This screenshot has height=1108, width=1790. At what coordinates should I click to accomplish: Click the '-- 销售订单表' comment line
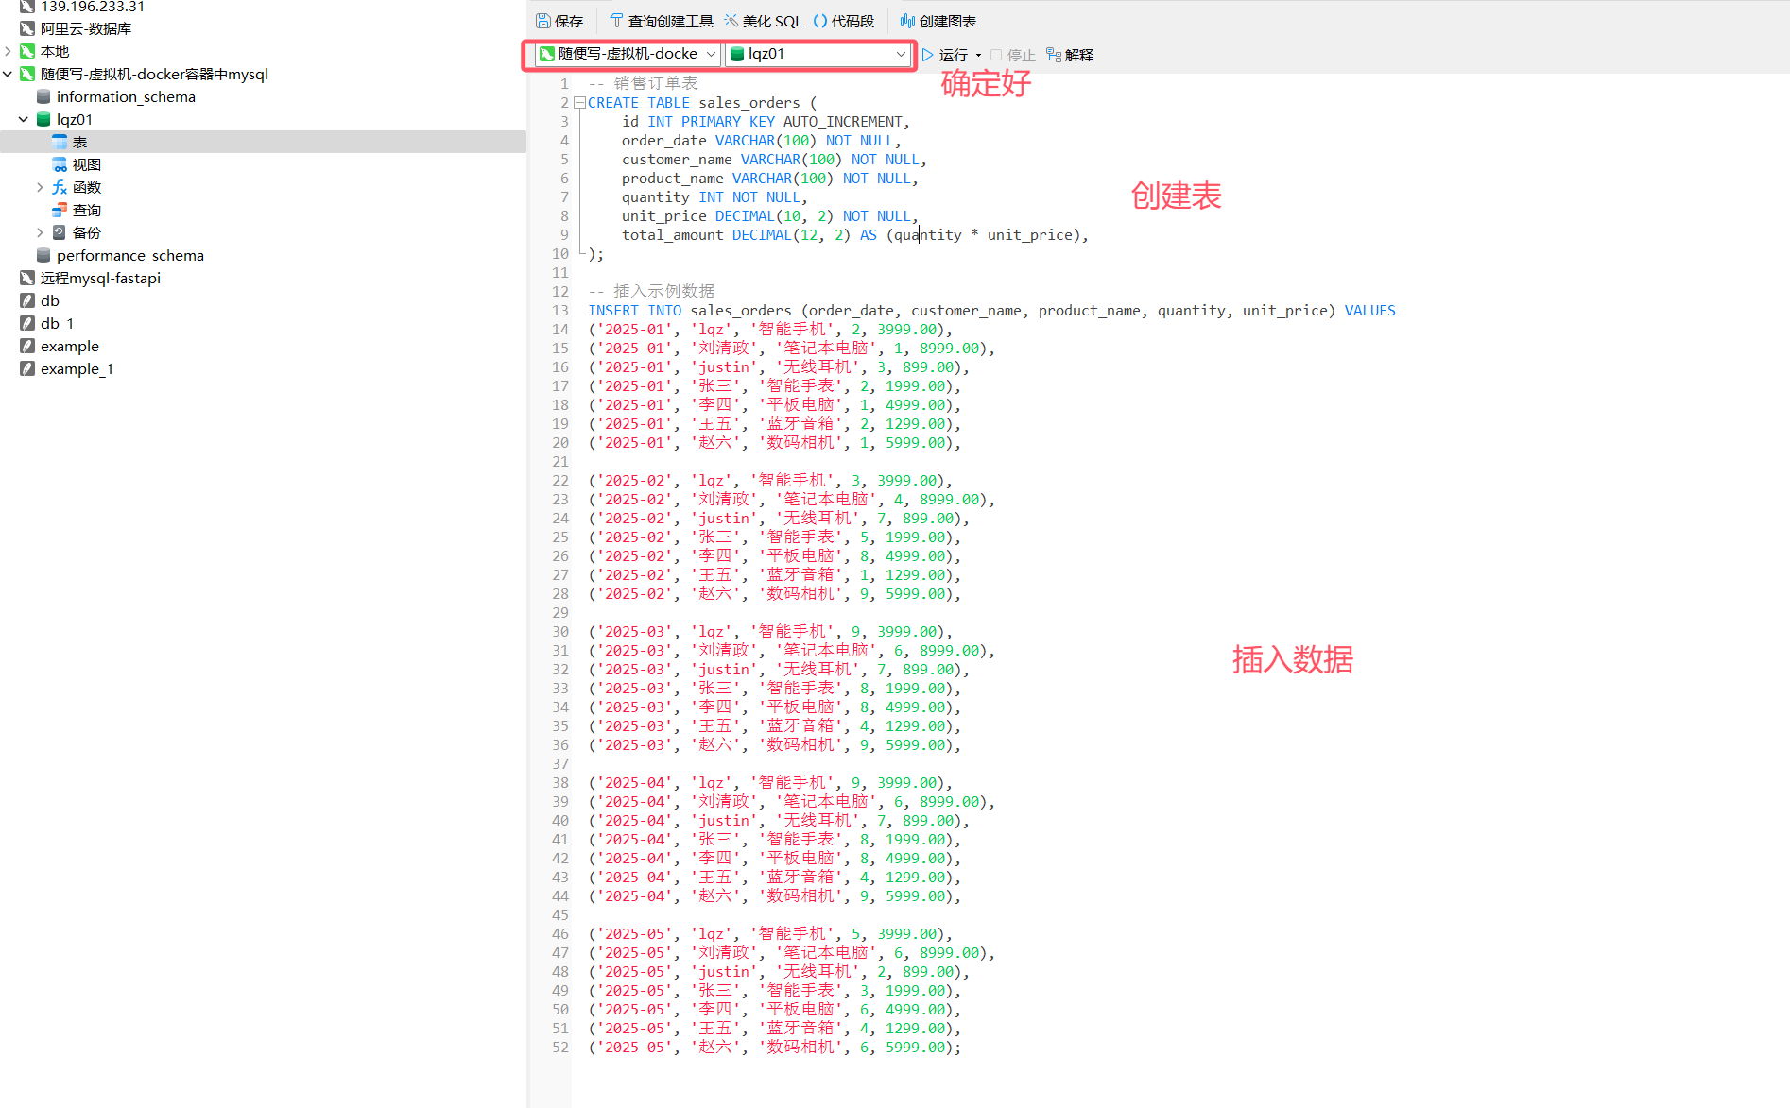click(x=643, y=83)
